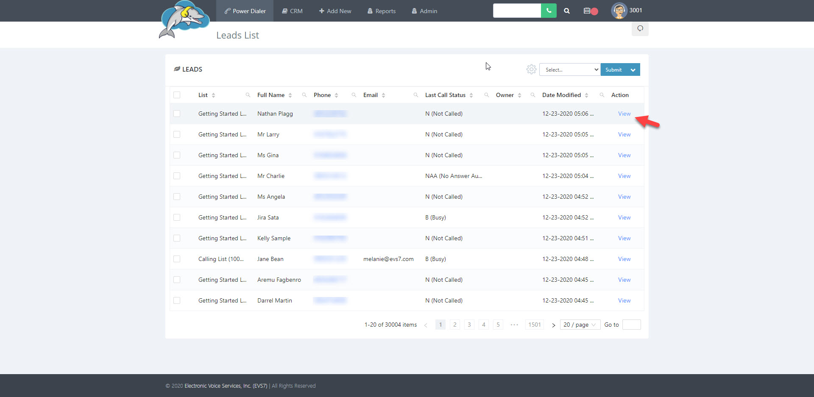
Task: Open the calendar icon with red badge
Action: tap(591, 11)
